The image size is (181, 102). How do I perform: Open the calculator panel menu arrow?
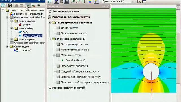coord(104,6)
